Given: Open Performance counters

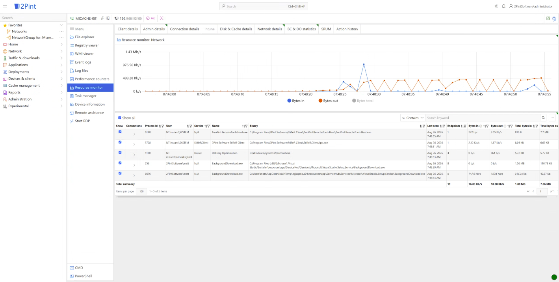Looking at the screenshot, I should click(91, 79).
